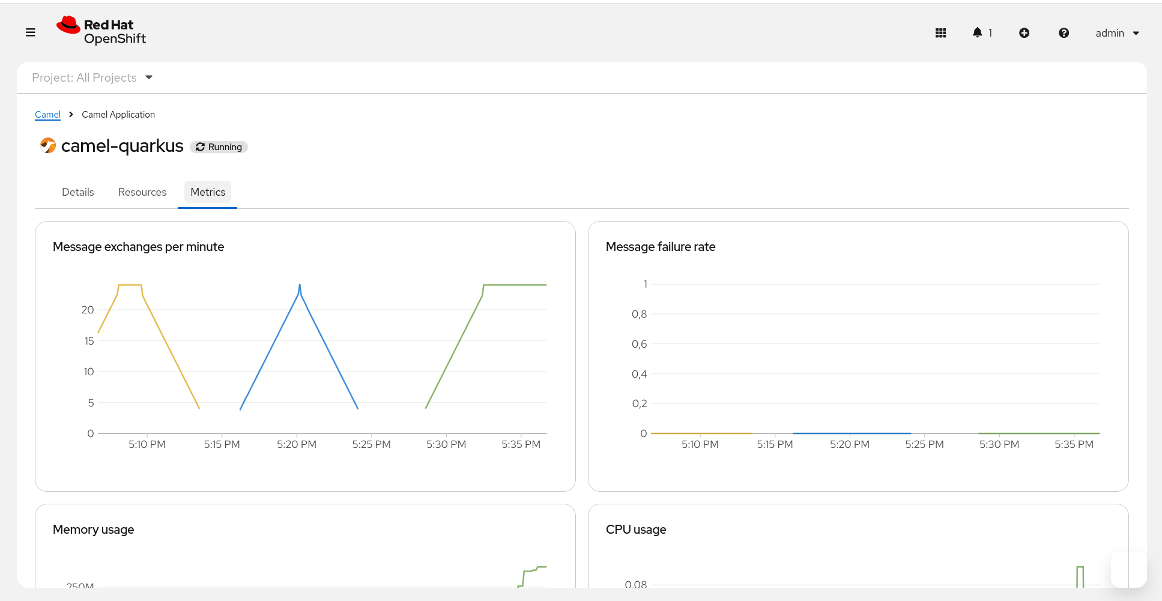Click the Running status sync icon

tap(201, 147)
